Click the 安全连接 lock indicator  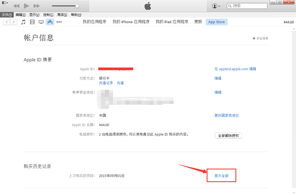point(261,38)
